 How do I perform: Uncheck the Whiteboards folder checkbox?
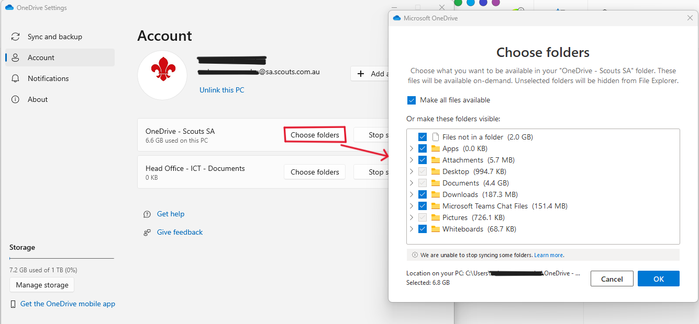point(423,229)
